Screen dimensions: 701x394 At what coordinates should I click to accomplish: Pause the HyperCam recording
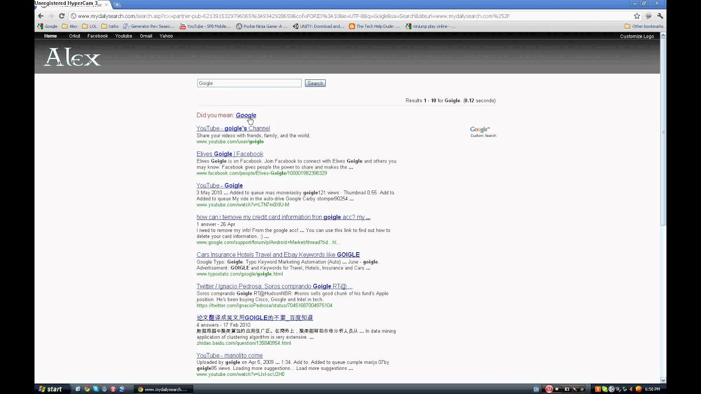549,389
